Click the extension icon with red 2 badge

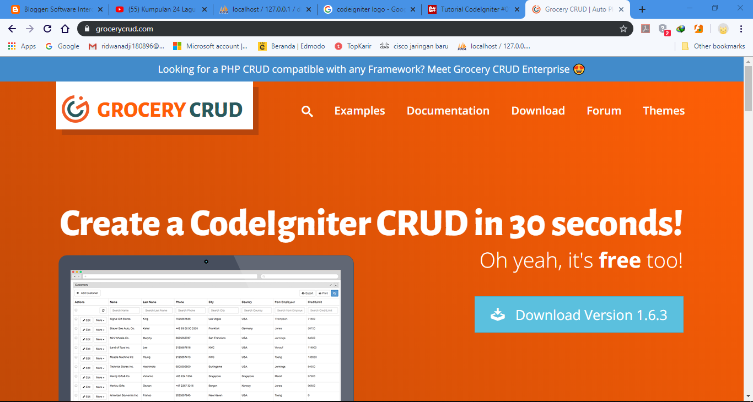[x=664, y=29]
